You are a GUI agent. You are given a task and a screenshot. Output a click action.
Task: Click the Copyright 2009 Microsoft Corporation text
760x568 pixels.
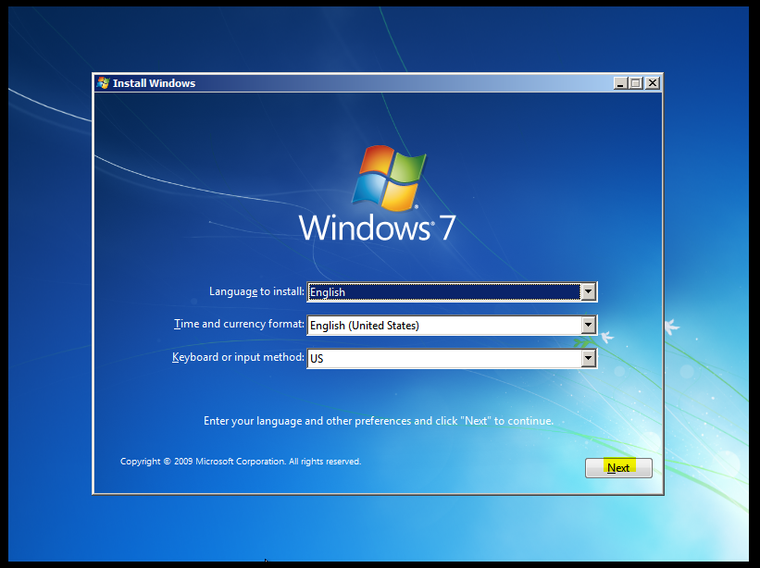pos(241,462)
